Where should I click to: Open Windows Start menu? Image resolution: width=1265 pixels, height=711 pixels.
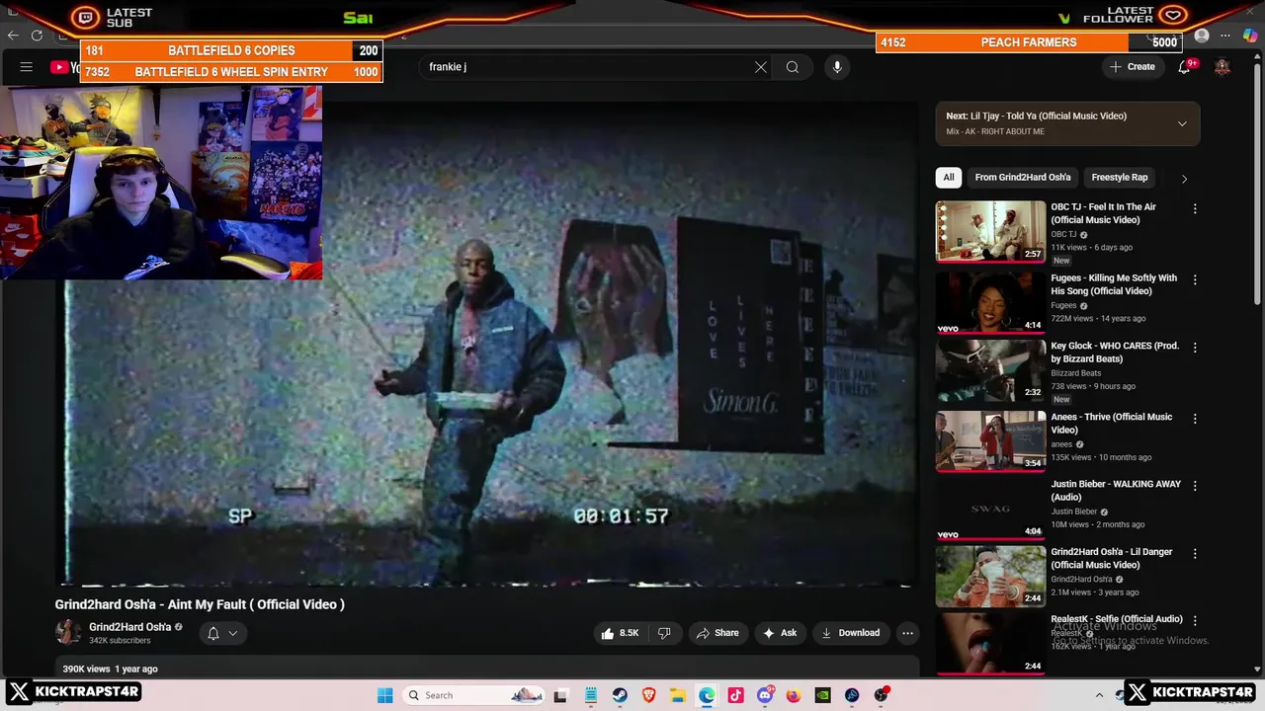point(384,695)
